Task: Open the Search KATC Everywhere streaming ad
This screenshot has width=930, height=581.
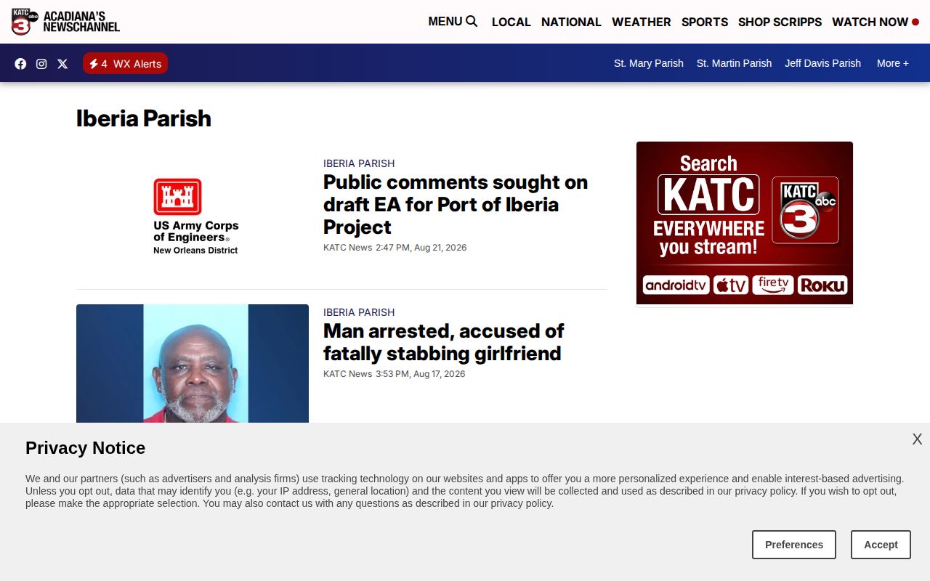Action: click(x=745, y=223)
